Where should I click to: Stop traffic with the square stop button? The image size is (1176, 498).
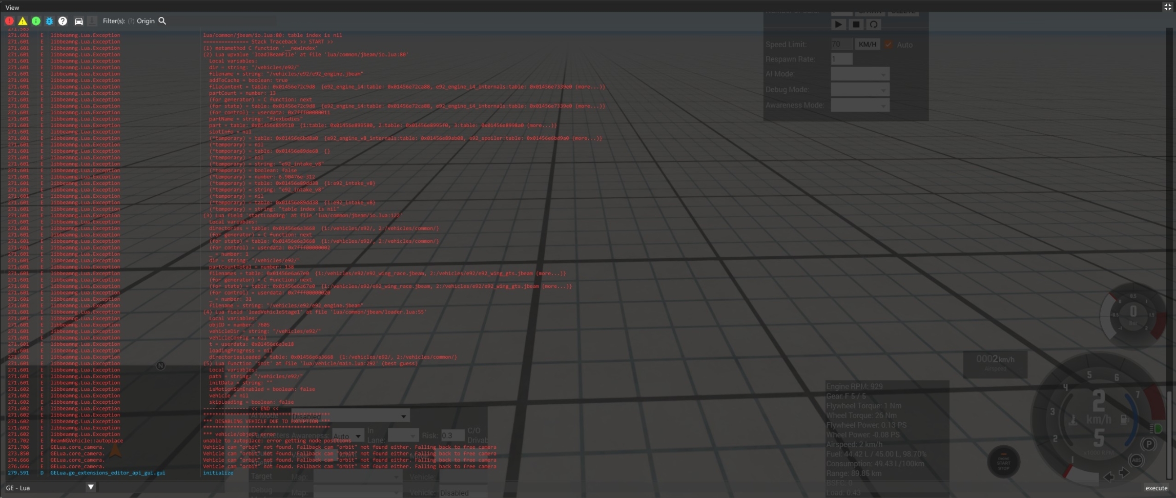856,25
